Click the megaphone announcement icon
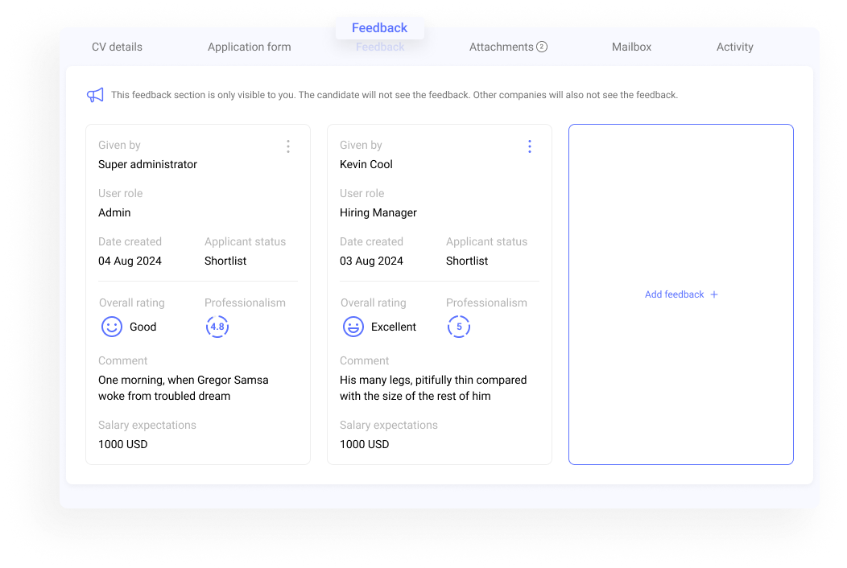The width and height of the screenshot is (847, 568). [x=95, y=95]
